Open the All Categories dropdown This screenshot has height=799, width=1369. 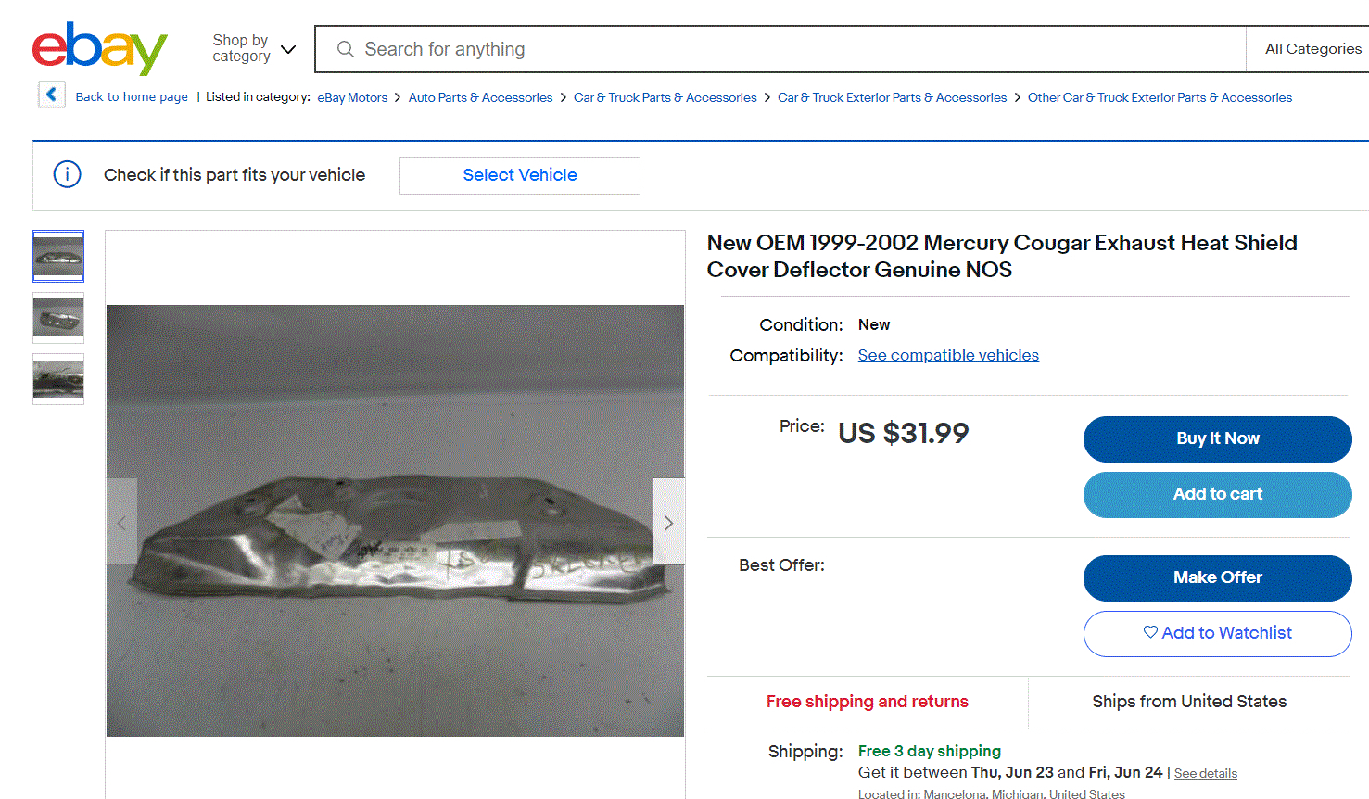pyautogui.click(x=1312, y=49)
